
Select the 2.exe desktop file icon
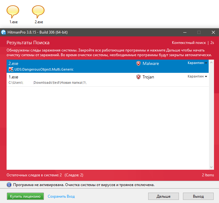(x=39, y=14)
